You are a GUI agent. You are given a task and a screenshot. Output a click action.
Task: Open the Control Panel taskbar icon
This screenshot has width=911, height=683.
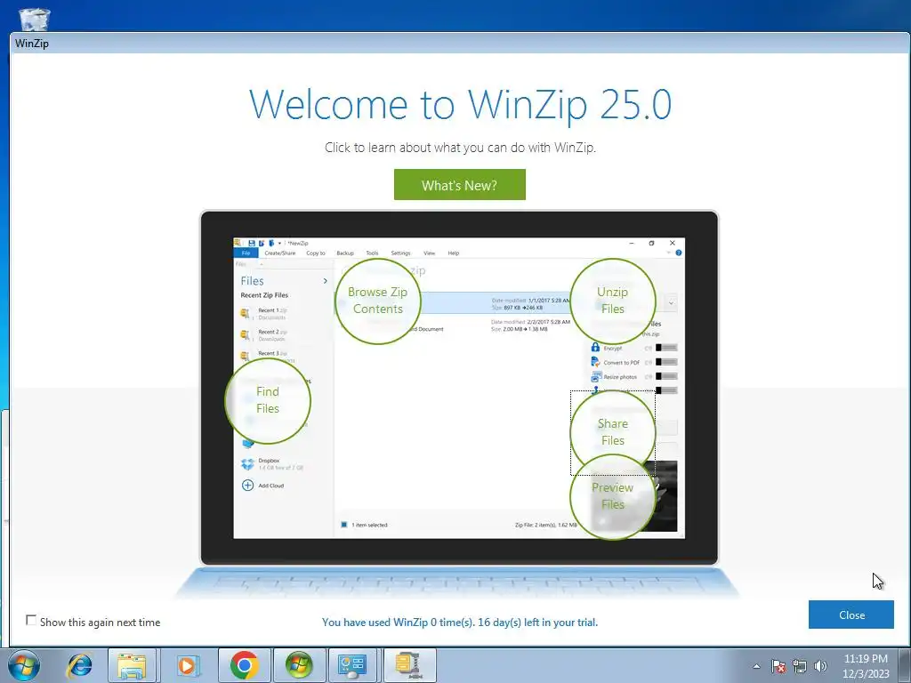[352, 665]
